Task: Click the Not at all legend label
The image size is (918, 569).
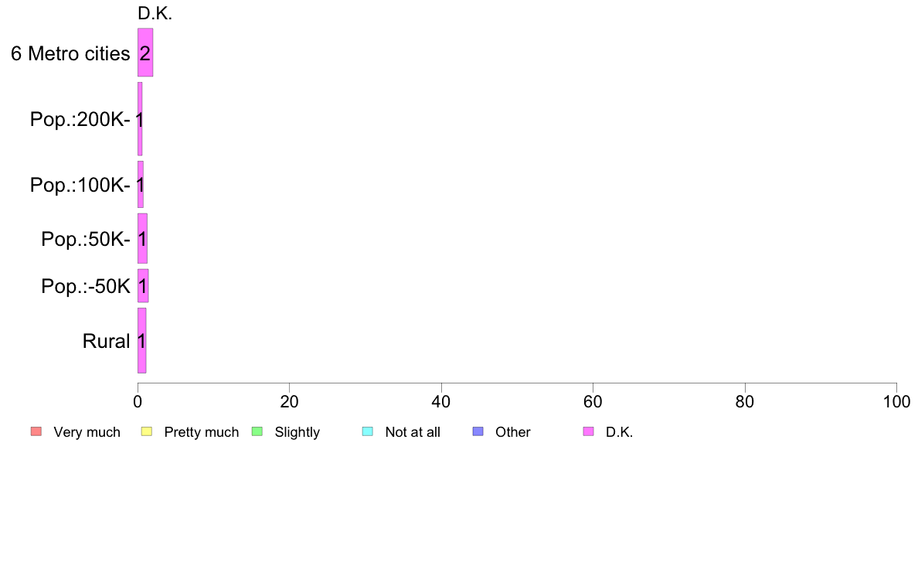Action: (x=413, y=432)
